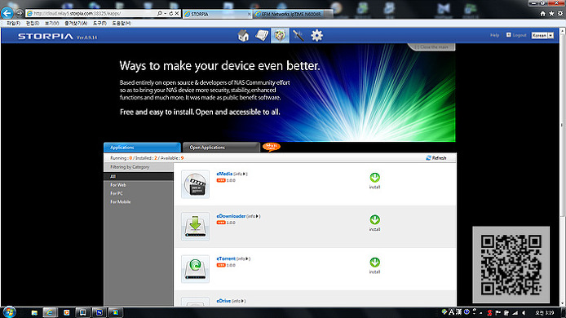Open the 파일(F) menu
This screenshot has height=318, width=566.
click(x=13, y=23)
